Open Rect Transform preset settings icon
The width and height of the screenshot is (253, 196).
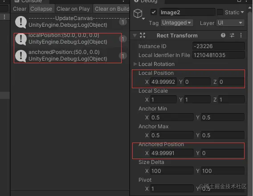click(232, 35)
